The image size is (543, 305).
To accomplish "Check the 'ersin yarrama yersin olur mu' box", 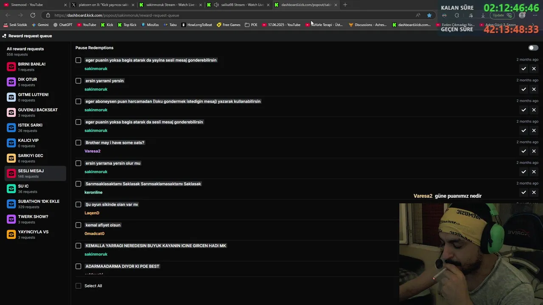I will click(78, 163).
